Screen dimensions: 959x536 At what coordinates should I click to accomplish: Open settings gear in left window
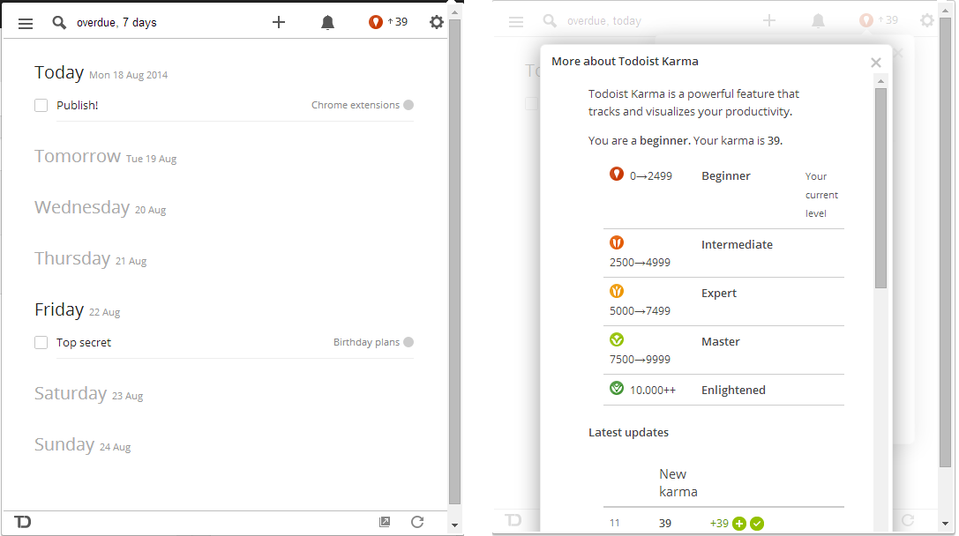point(436,22)
